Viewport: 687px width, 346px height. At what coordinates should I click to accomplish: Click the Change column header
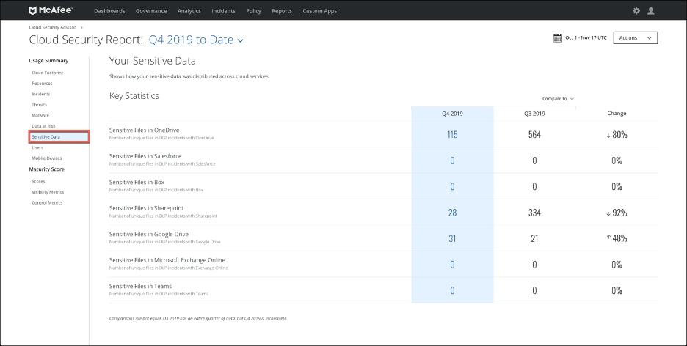[617, 114]
